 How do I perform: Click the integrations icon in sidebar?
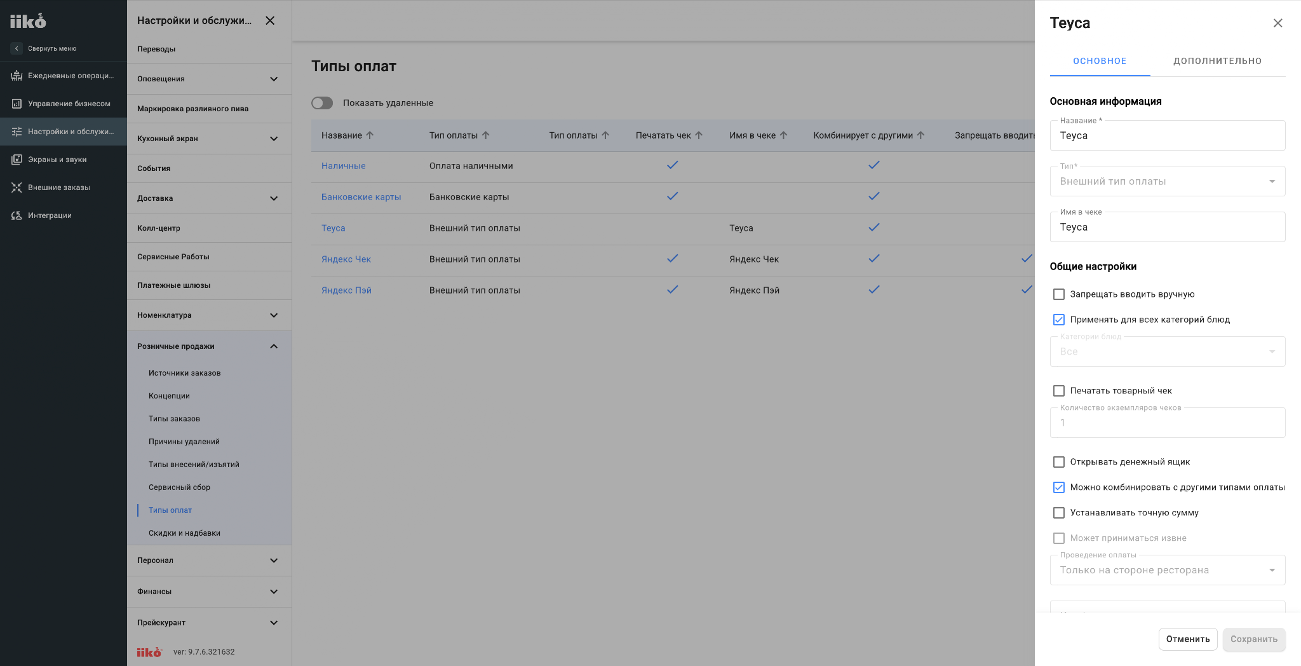pyautogui.click(x=17, y=215)
